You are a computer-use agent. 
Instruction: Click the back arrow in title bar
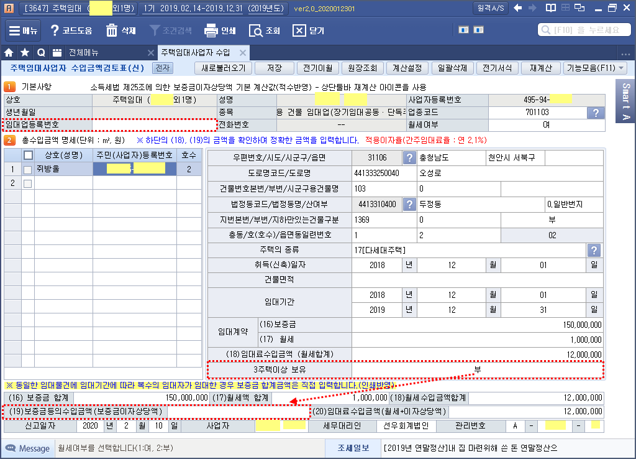[517, 8]
